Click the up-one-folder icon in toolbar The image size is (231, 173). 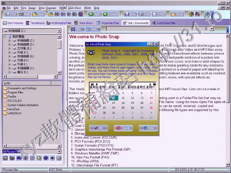click(x=51, y=14)
